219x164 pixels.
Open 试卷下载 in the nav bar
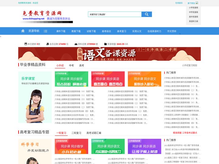[x=91, y=31]
